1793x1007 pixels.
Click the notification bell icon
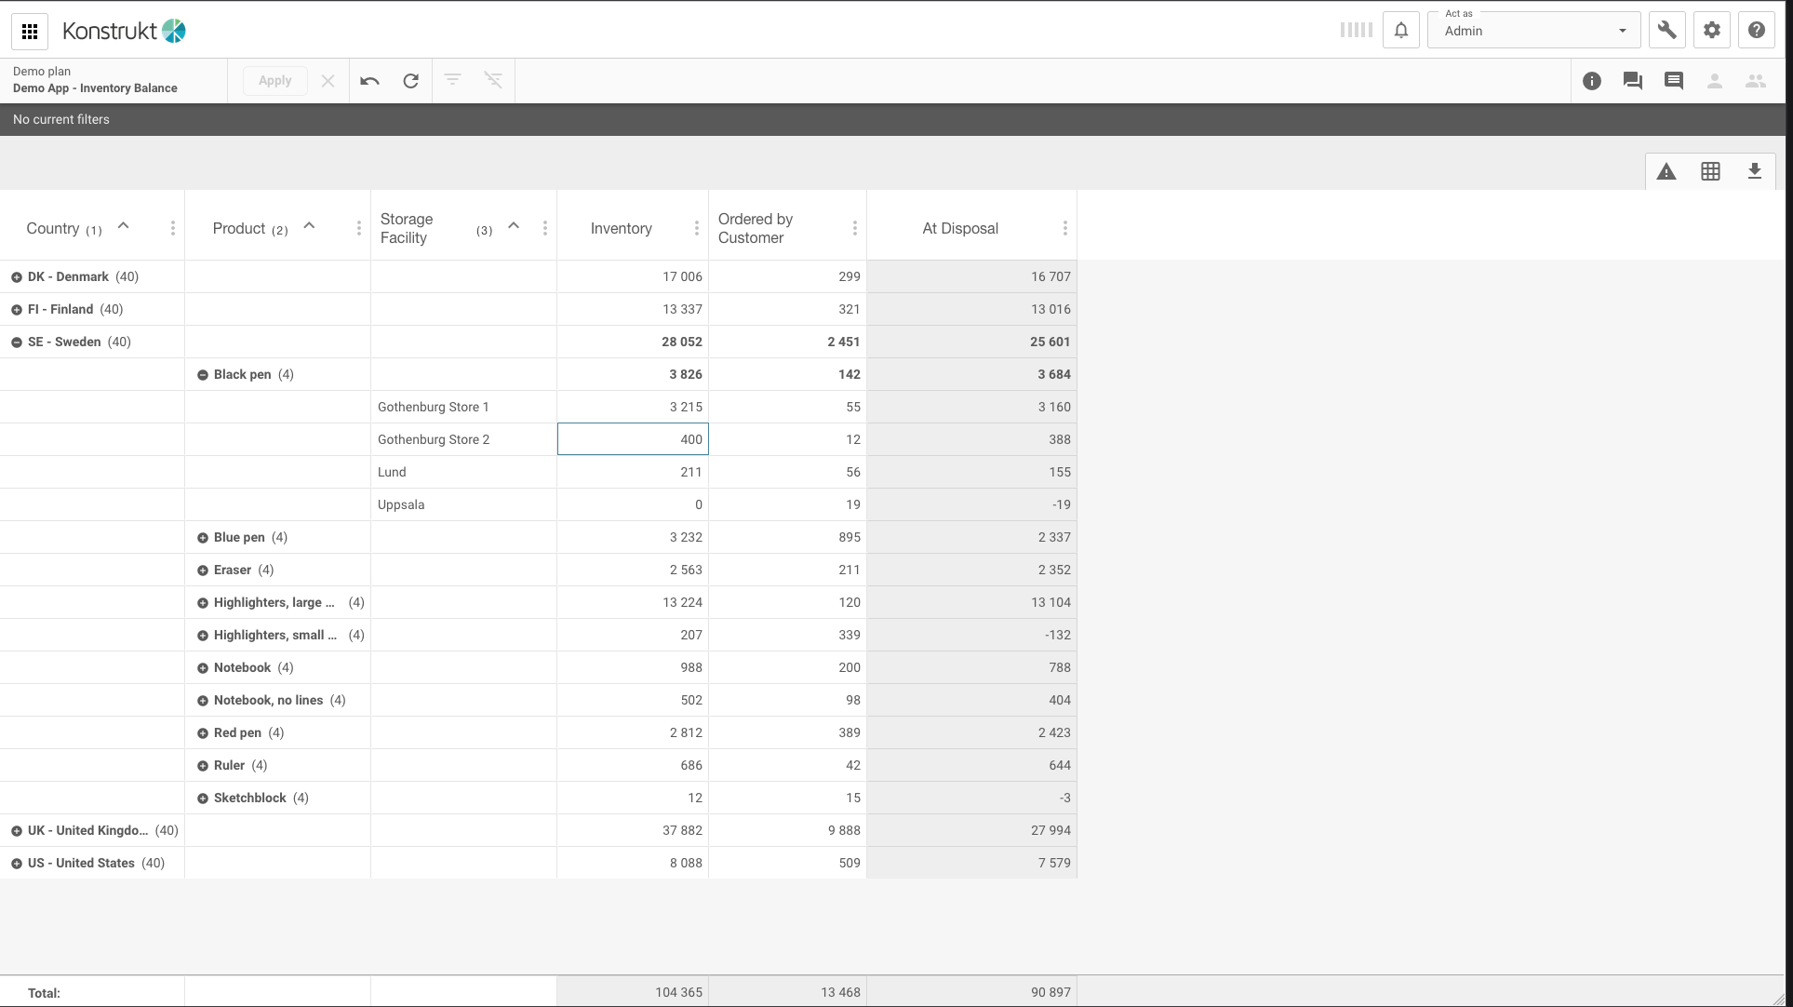point(1401,30)
